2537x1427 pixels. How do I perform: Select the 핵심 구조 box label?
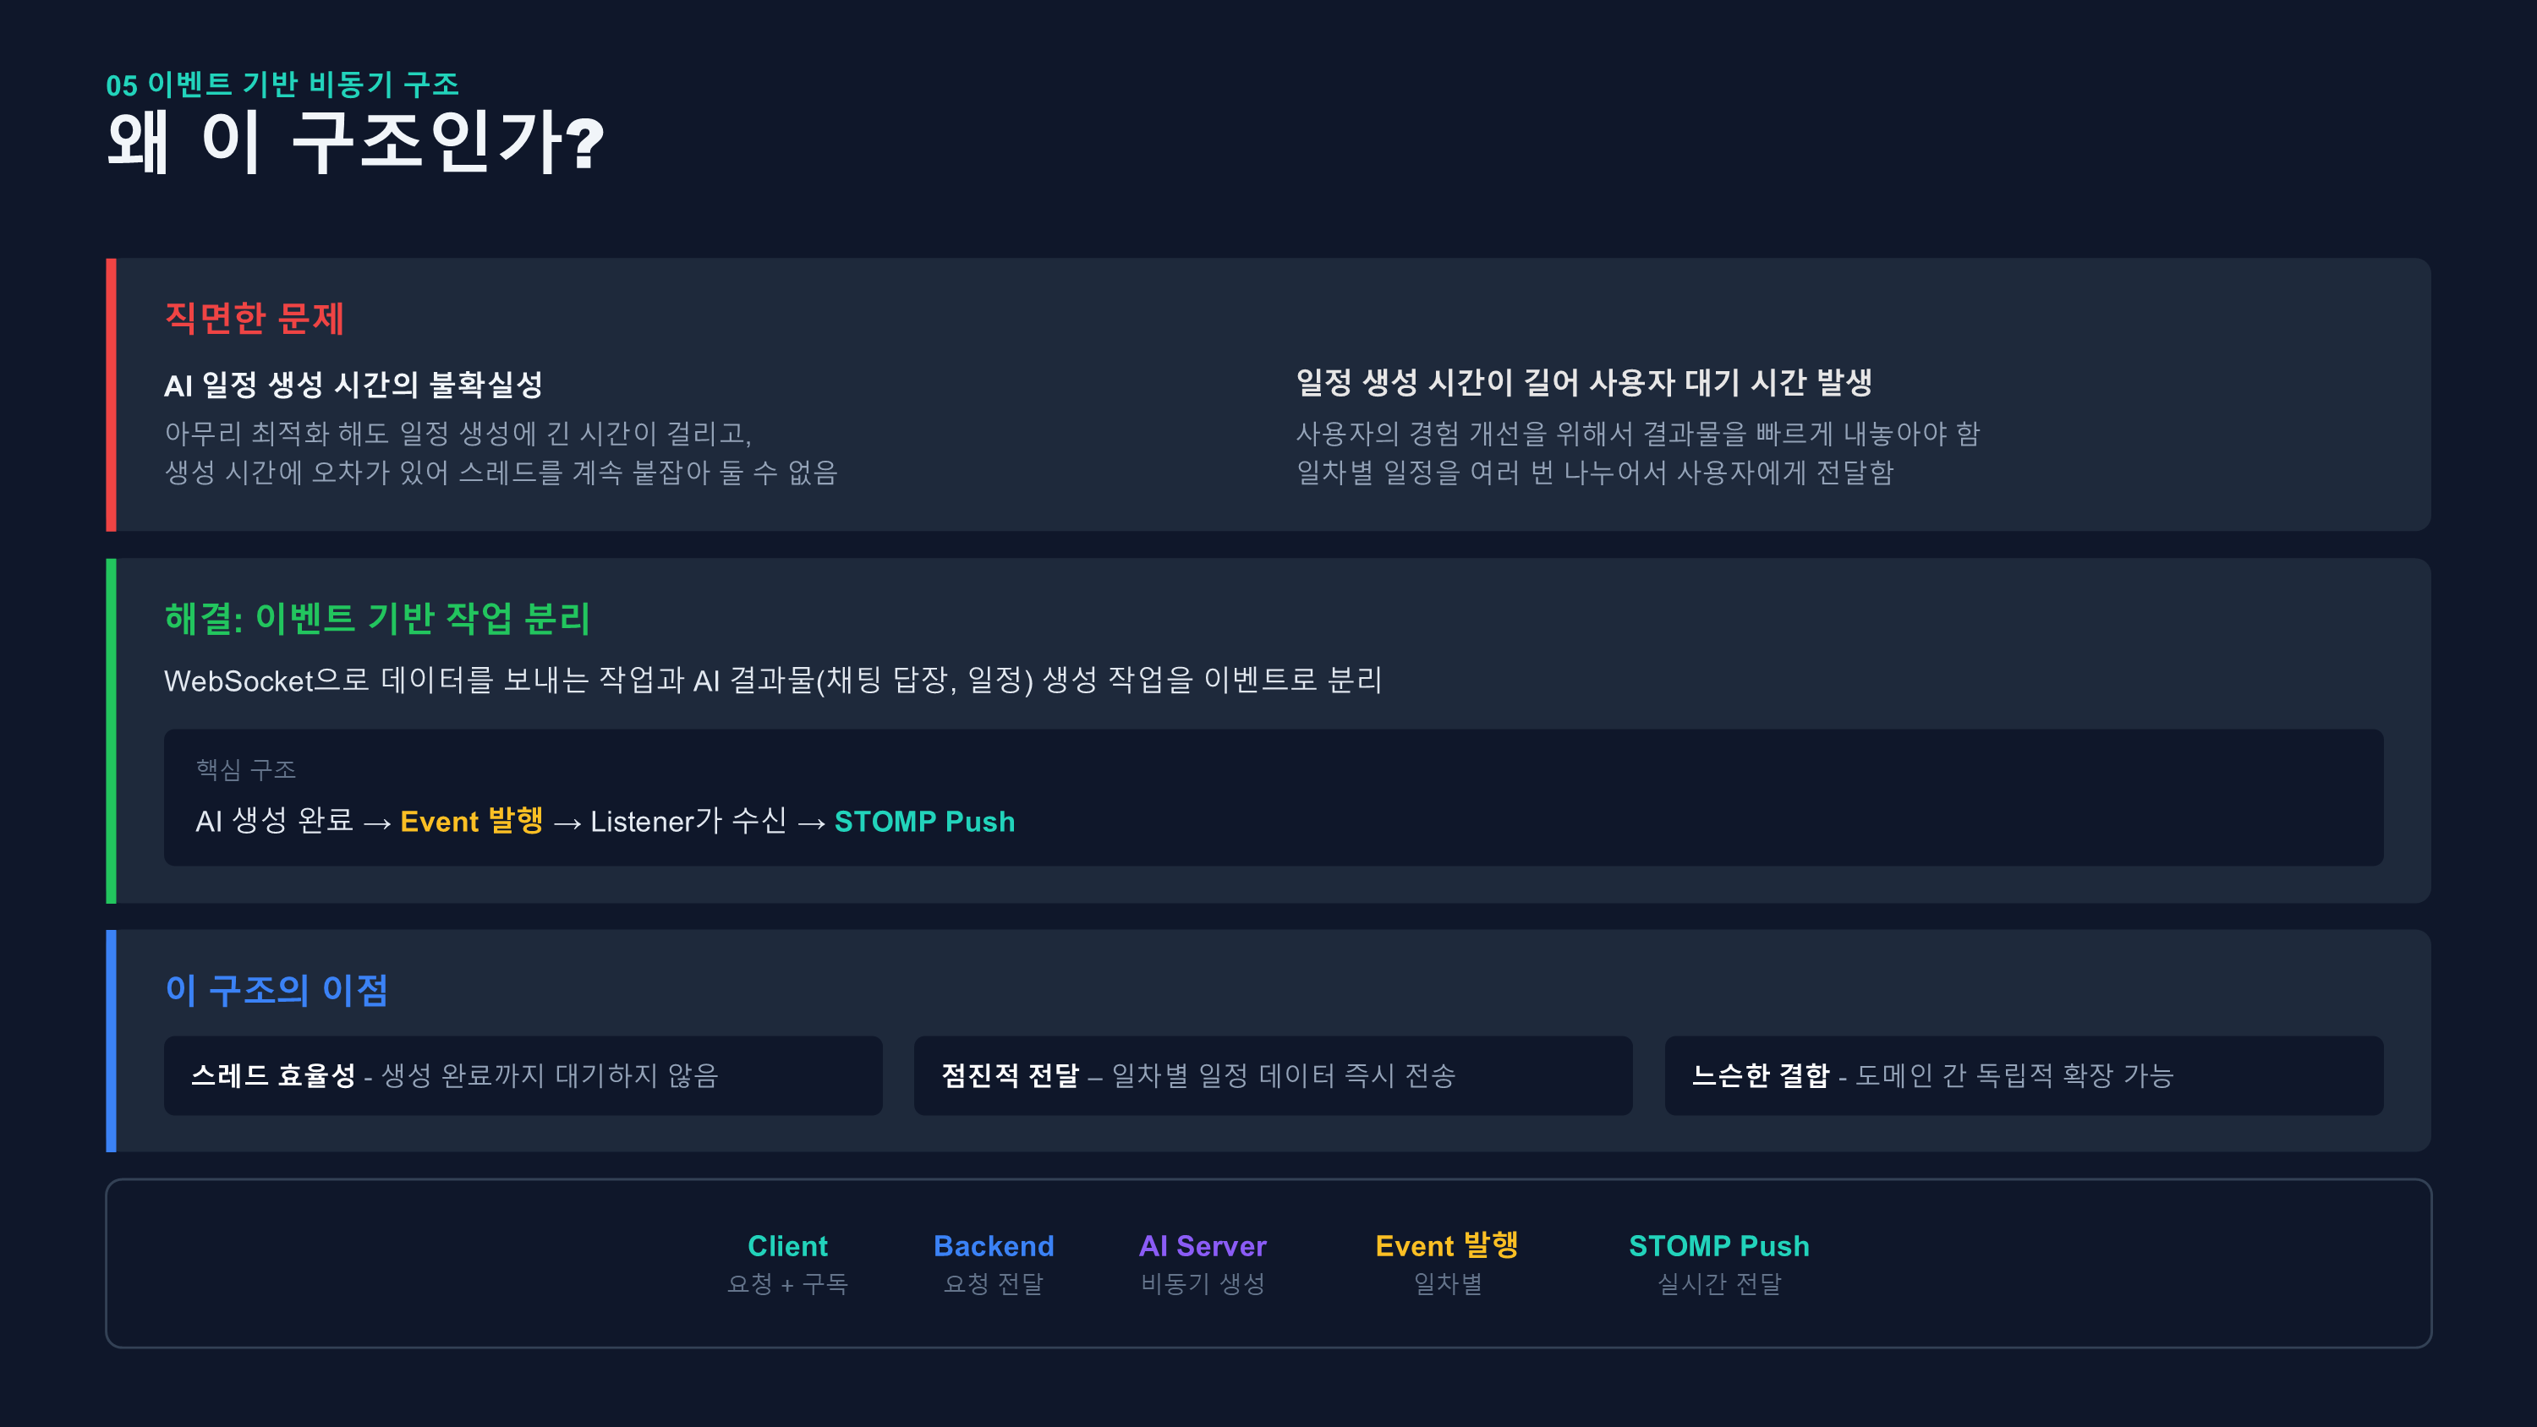tap(245, 769)
